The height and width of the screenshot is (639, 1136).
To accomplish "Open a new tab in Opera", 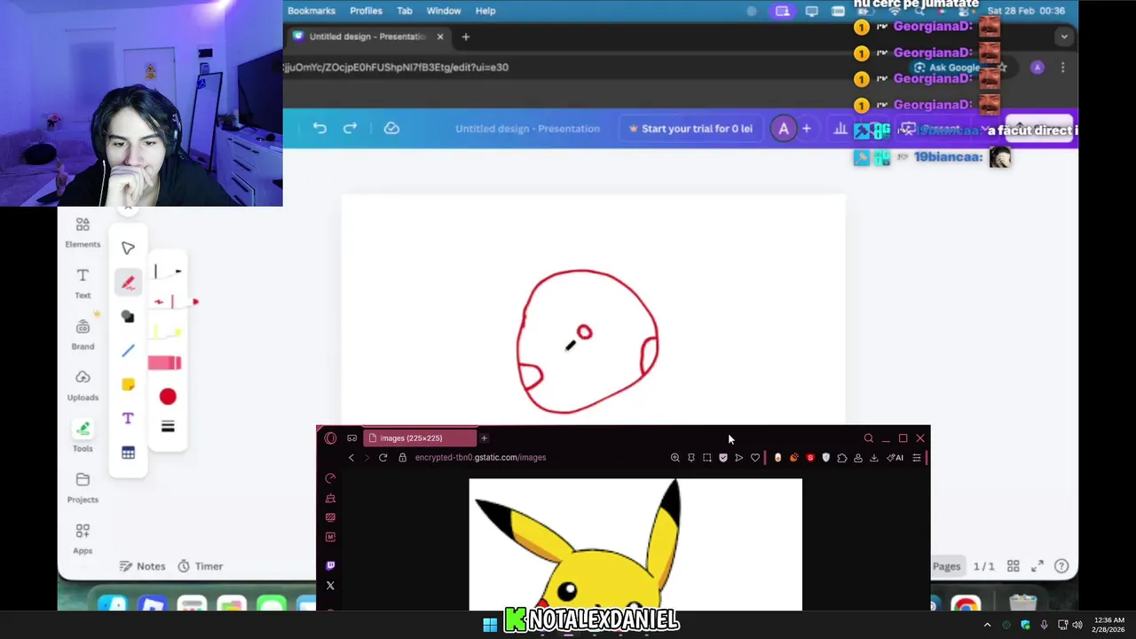I will tap(484, 438).
